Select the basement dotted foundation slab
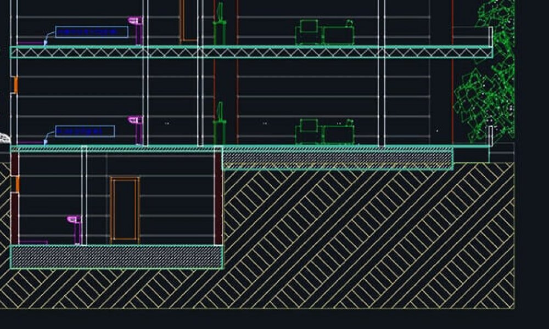This screenshot has height=329, width=549. pyautogui.click(x=116, y=257)
